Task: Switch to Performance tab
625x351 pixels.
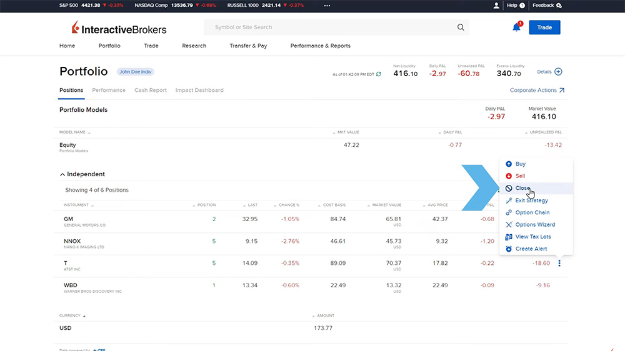Action: point(109,90)
